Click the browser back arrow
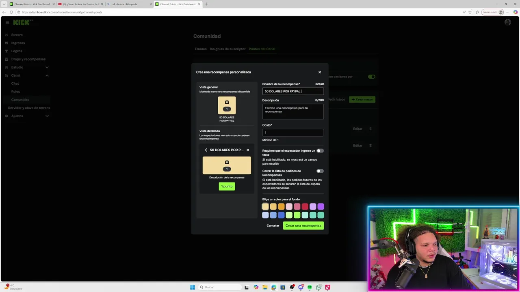 point(4,12)
